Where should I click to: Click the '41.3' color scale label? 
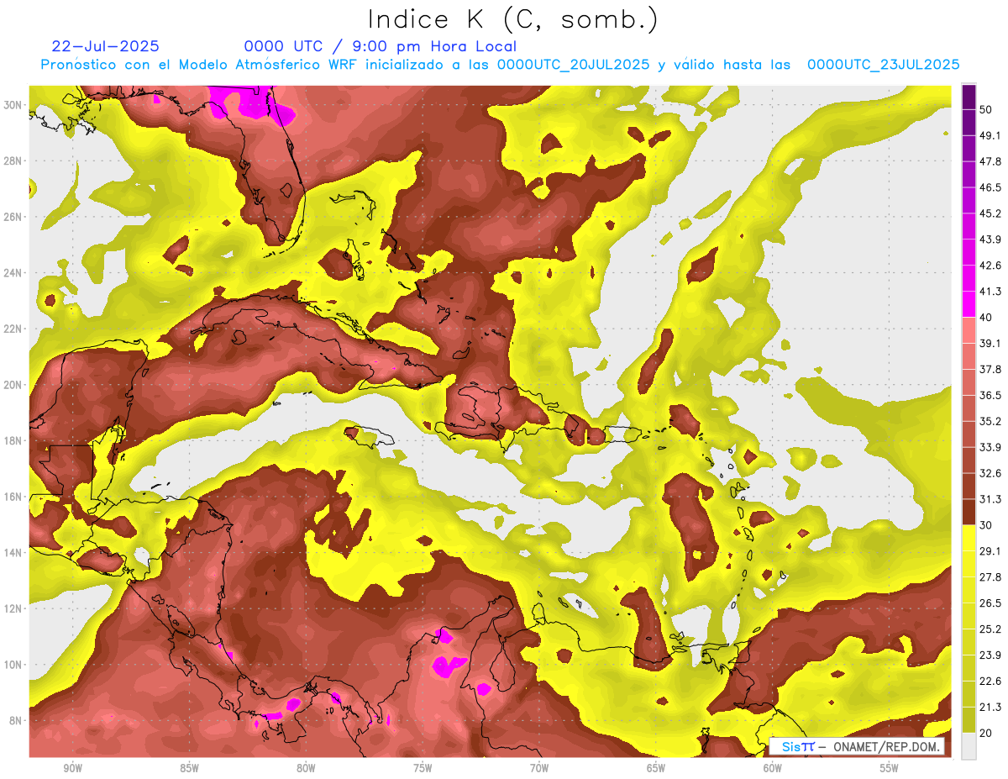[990, 291]
